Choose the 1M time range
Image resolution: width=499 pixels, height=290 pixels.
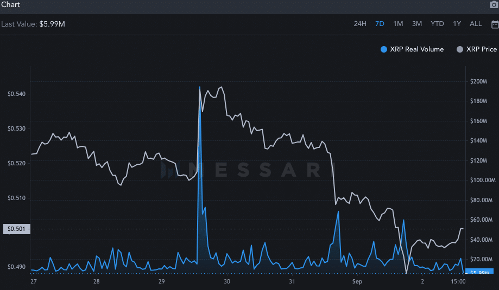coord(398,24)
